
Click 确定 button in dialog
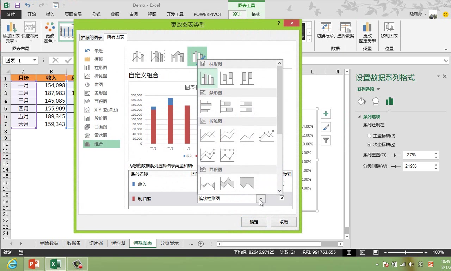click(x=254, y=222)
